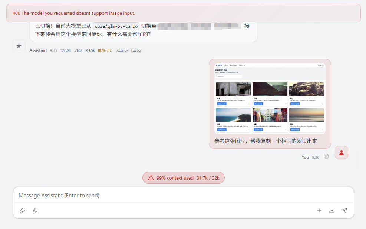Click the warning triangle in the context pill
This screenshot has height=229, width=366.
pyautogui.click(x=151, y=177)
